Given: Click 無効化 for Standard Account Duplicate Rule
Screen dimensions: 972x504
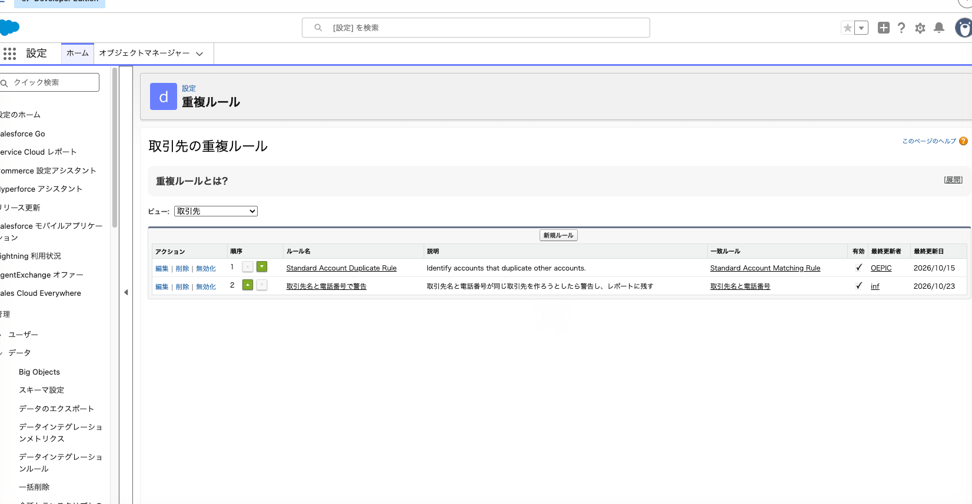Looking at the screenshot, I should (x=206, y=269).
